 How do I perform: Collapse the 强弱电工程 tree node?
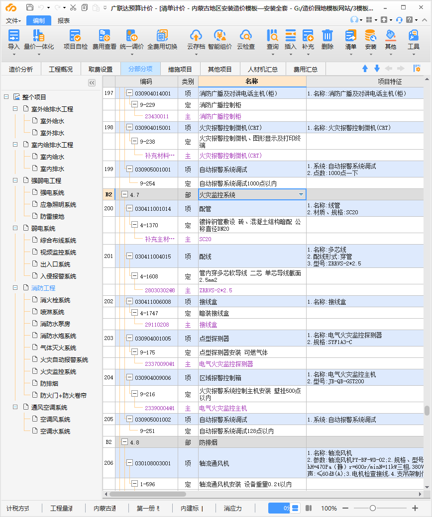[x=15, y=180]
